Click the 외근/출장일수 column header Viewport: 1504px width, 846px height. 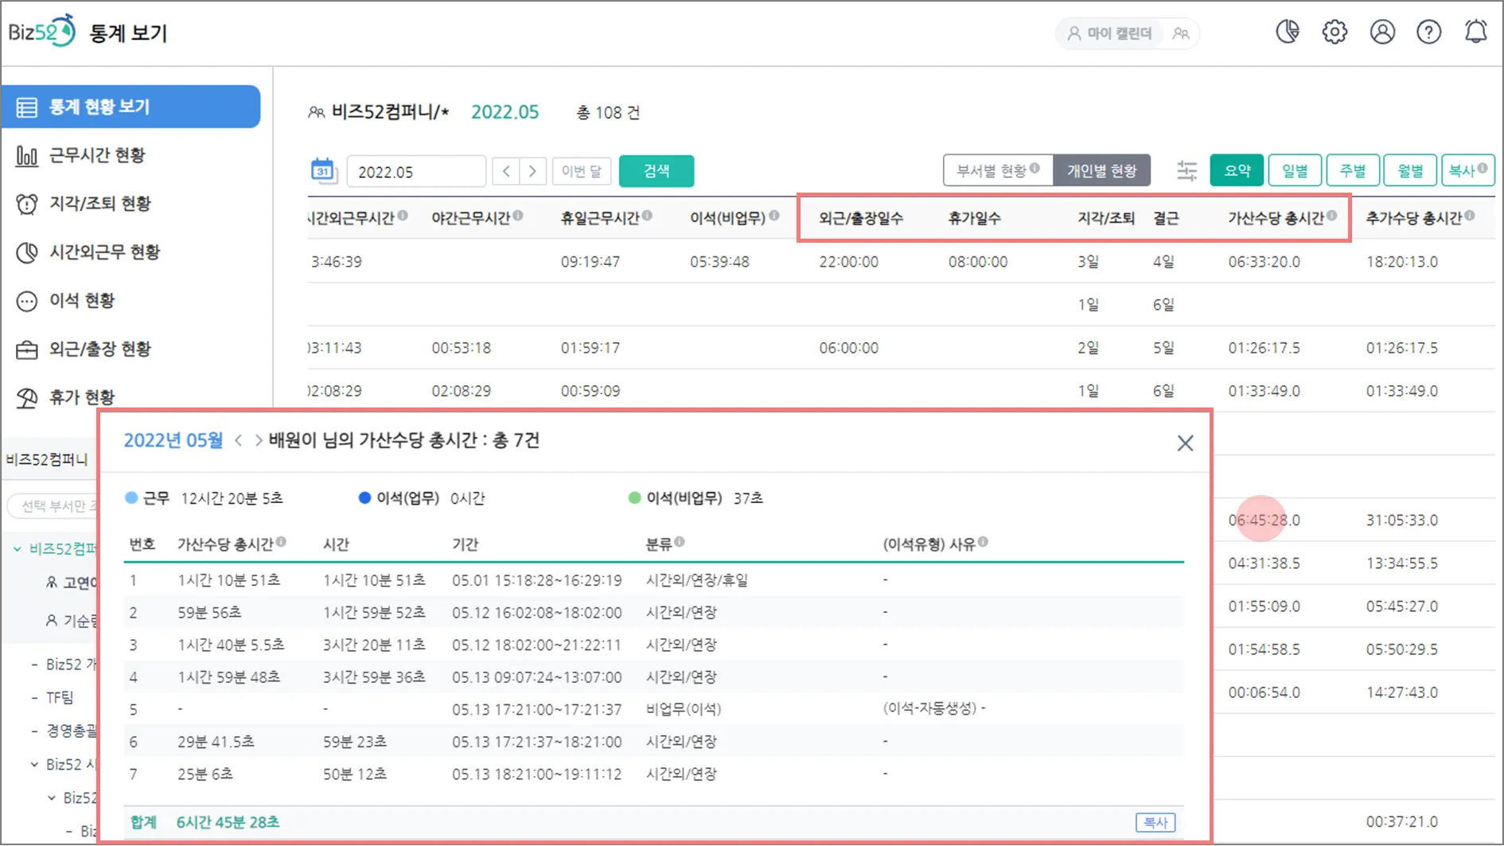click(x=861, y=218)
